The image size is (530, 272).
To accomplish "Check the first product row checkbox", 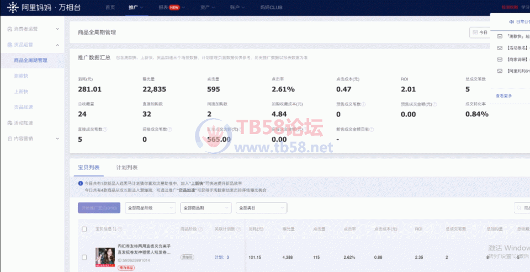I will 84,257.
